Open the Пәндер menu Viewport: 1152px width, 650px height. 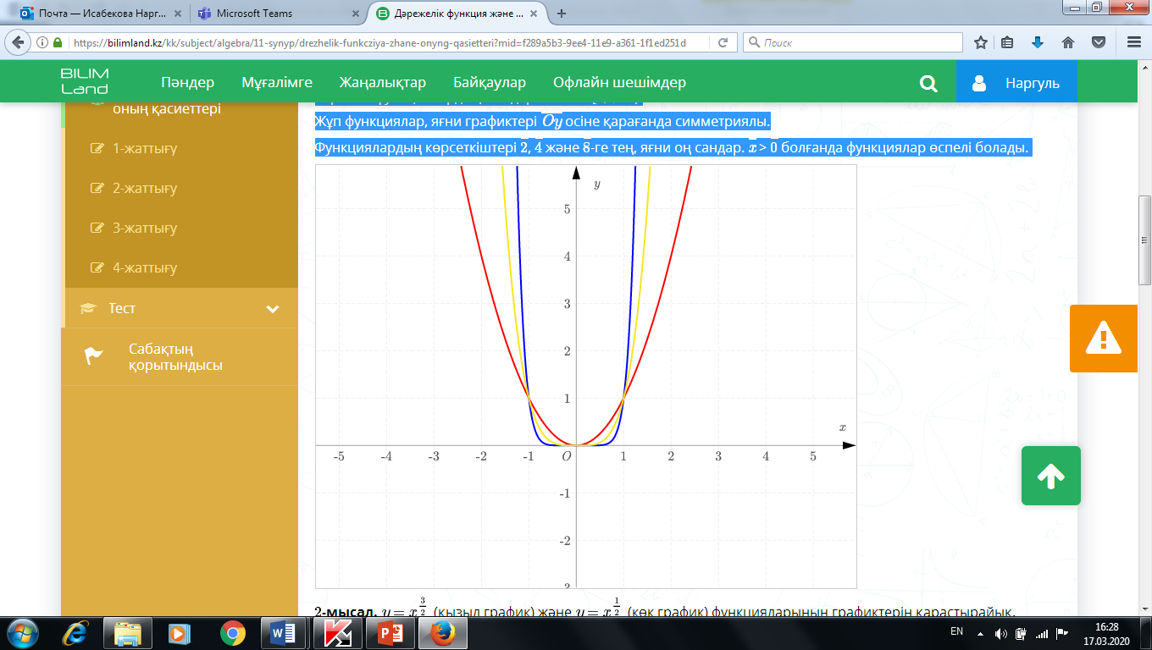[187, 83]
